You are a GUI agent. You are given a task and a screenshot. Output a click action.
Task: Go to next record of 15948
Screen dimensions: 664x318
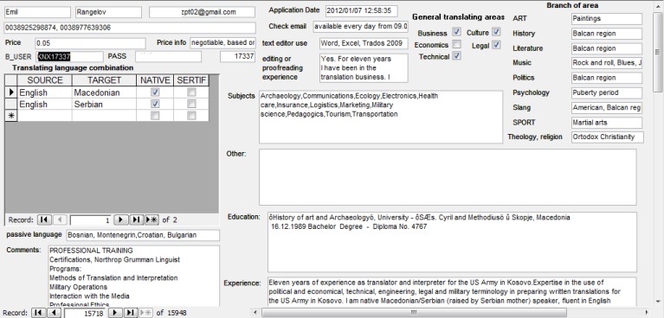tap(115, 313)
